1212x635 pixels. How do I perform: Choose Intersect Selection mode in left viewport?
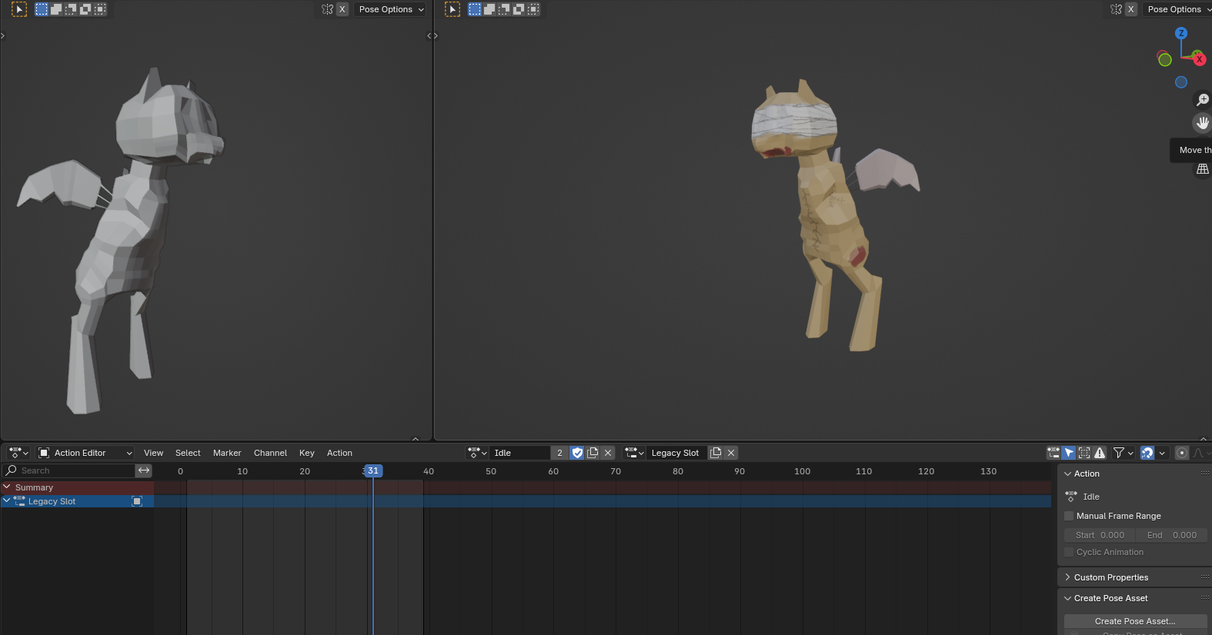(x=100, y=9)
